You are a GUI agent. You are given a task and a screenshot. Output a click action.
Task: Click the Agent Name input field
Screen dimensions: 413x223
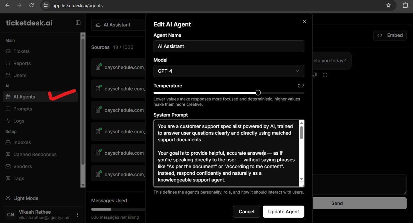(x=229, y=46)
